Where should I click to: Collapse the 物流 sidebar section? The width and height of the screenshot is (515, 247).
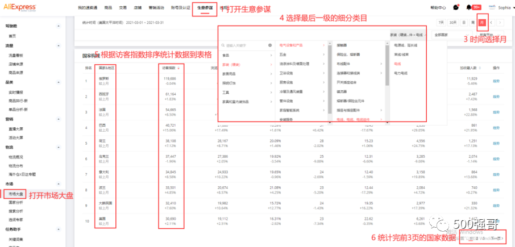(59, 147)
